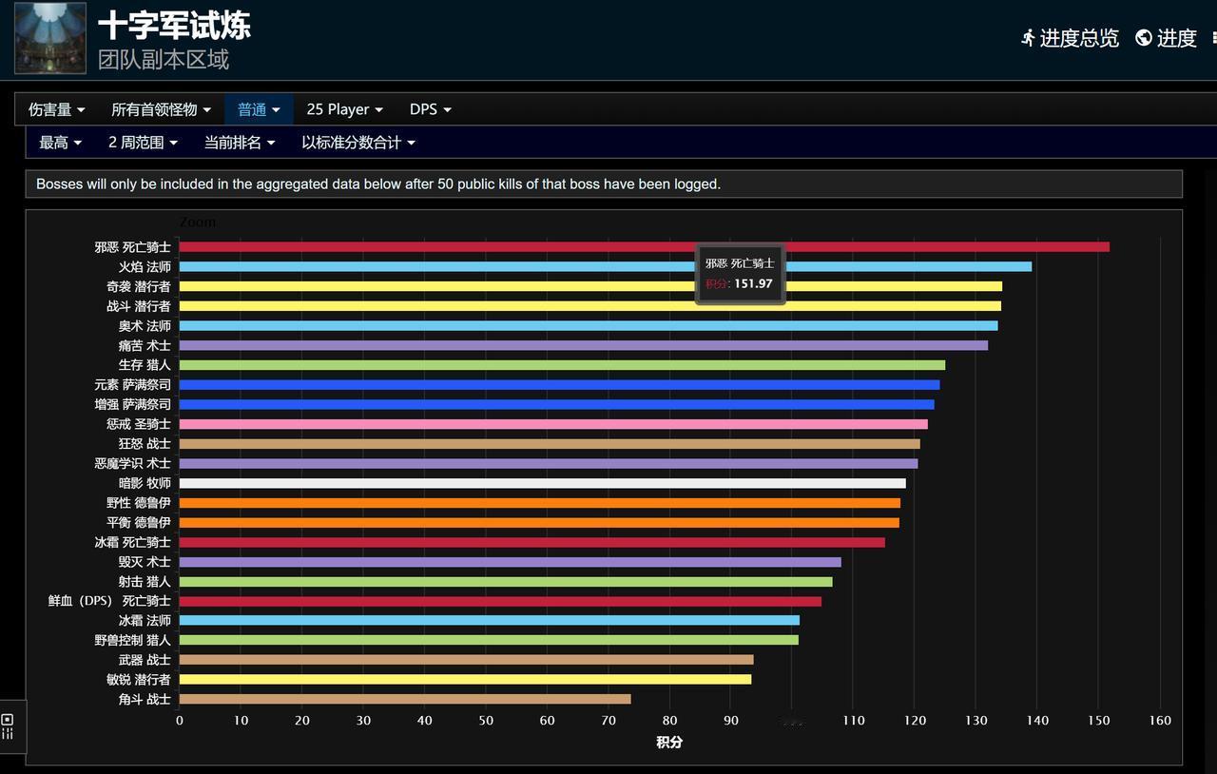Click the red 邪恶 死亡骑士 bar
1217x774 pixels.
point(644,247)
